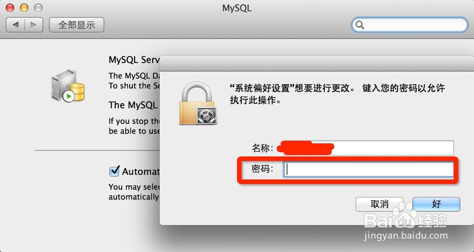474x252 pixels.
Task: Click the 系统偏好设置 authorization message text
Action: tap(337, 94)
